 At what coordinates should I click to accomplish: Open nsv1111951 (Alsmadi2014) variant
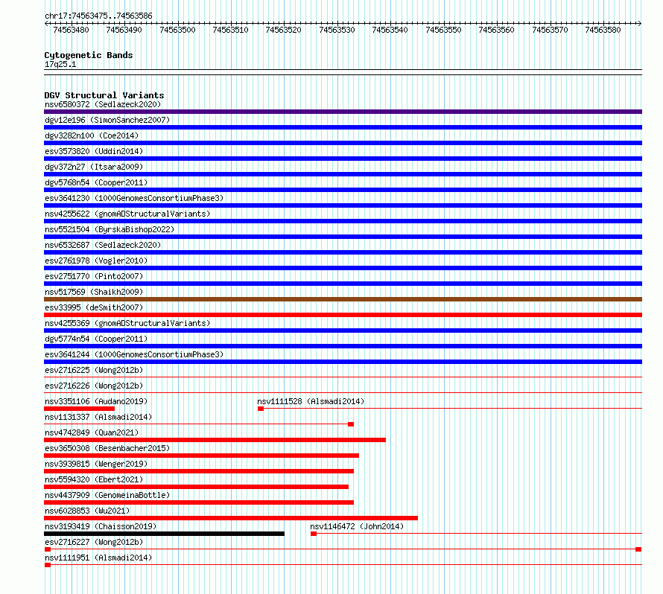tap(98, 558)
